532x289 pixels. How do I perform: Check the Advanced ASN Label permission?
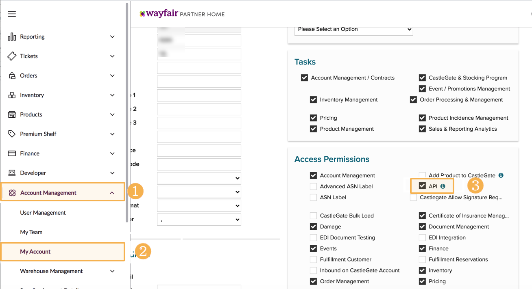point(313,186)
